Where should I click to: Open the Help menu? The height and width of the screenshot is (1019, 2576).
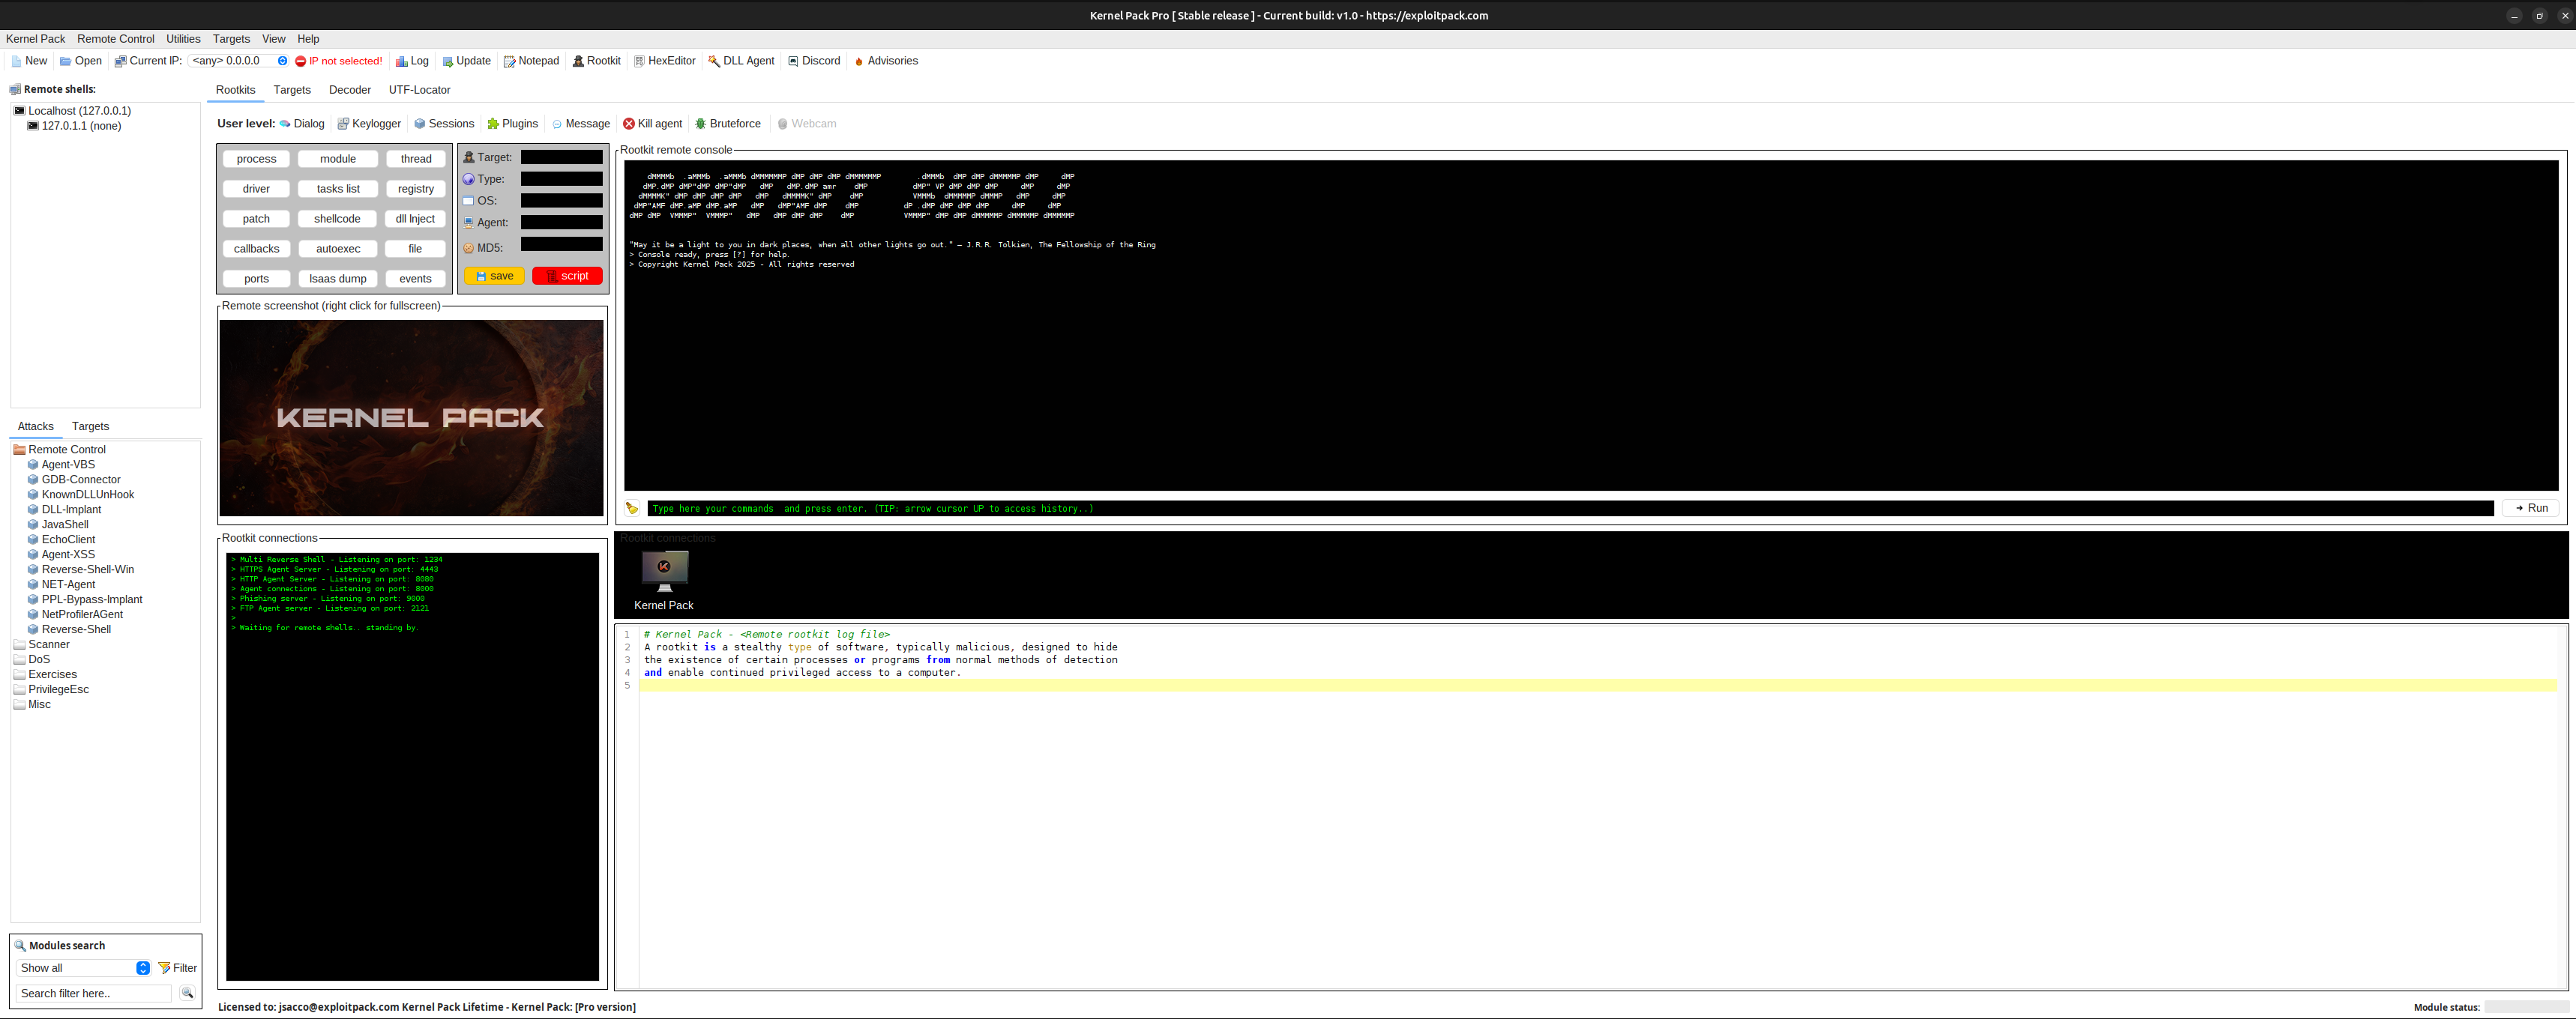pos(308,39)
